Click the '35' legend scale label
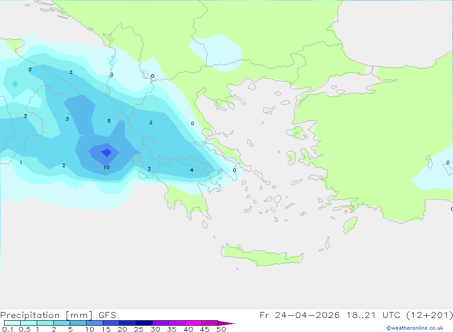This screenshot has height=332, width=453. 172,329
